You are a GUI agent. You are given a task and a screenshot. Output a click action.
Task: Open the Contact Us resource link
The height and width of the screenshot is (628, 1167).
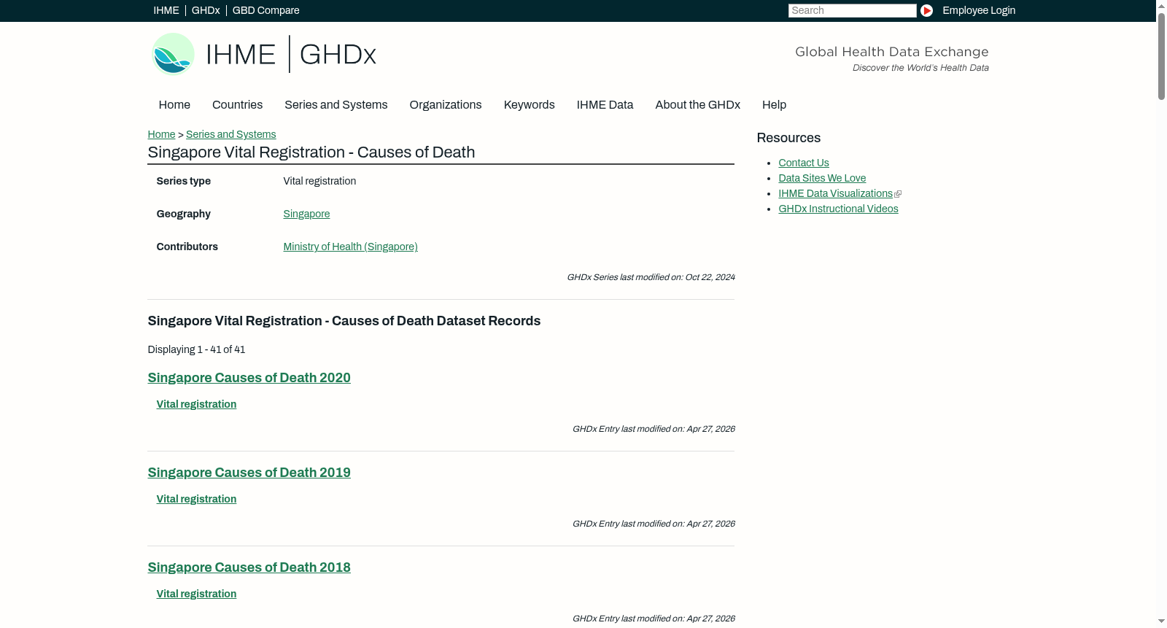[x=804, y=163]
